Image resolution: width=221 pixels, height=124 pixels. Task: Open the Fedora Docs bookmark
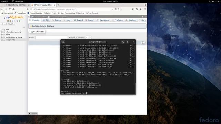point(20,13)
